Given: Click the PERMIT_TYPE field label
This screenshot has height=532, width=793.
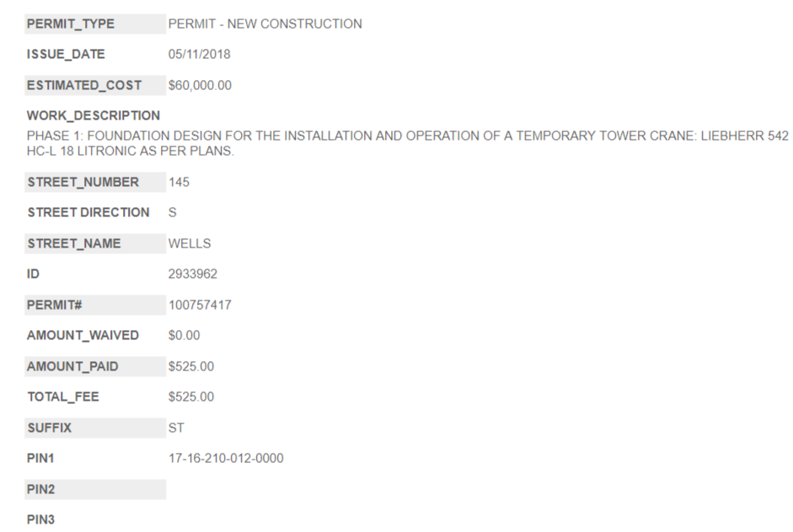Looking at the screenshot, I should (71, 24).
